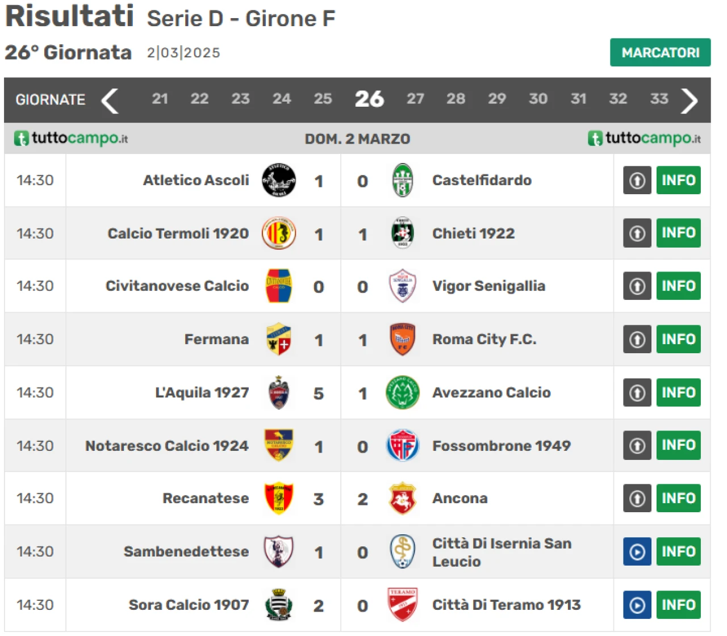Image resolution: width=727 pixels, height=636 pixels.
Task: Open the Vigor Senigallia team link
Action: pos(488,286)
